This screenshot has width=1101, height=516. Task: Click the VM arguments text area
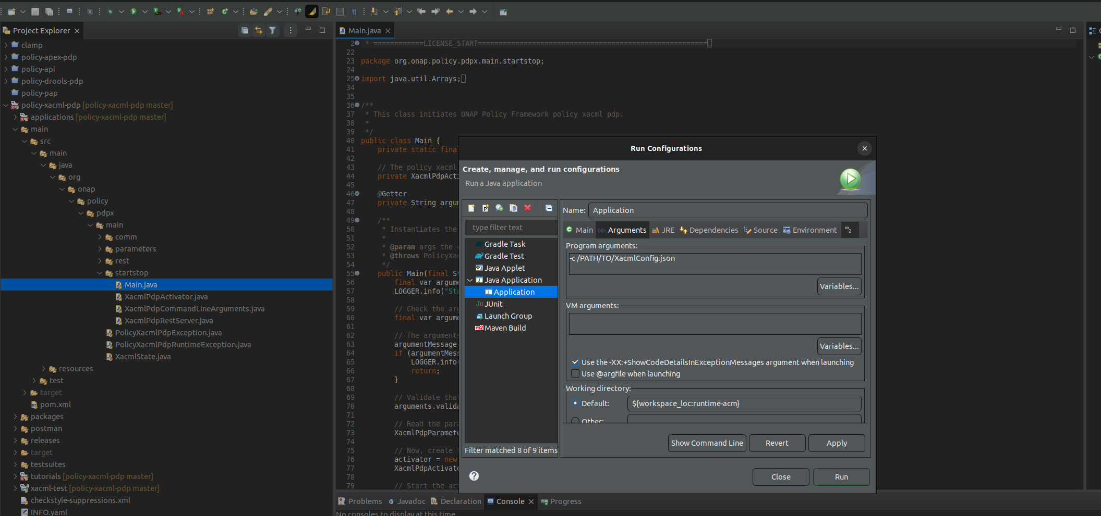pos(715,324)
